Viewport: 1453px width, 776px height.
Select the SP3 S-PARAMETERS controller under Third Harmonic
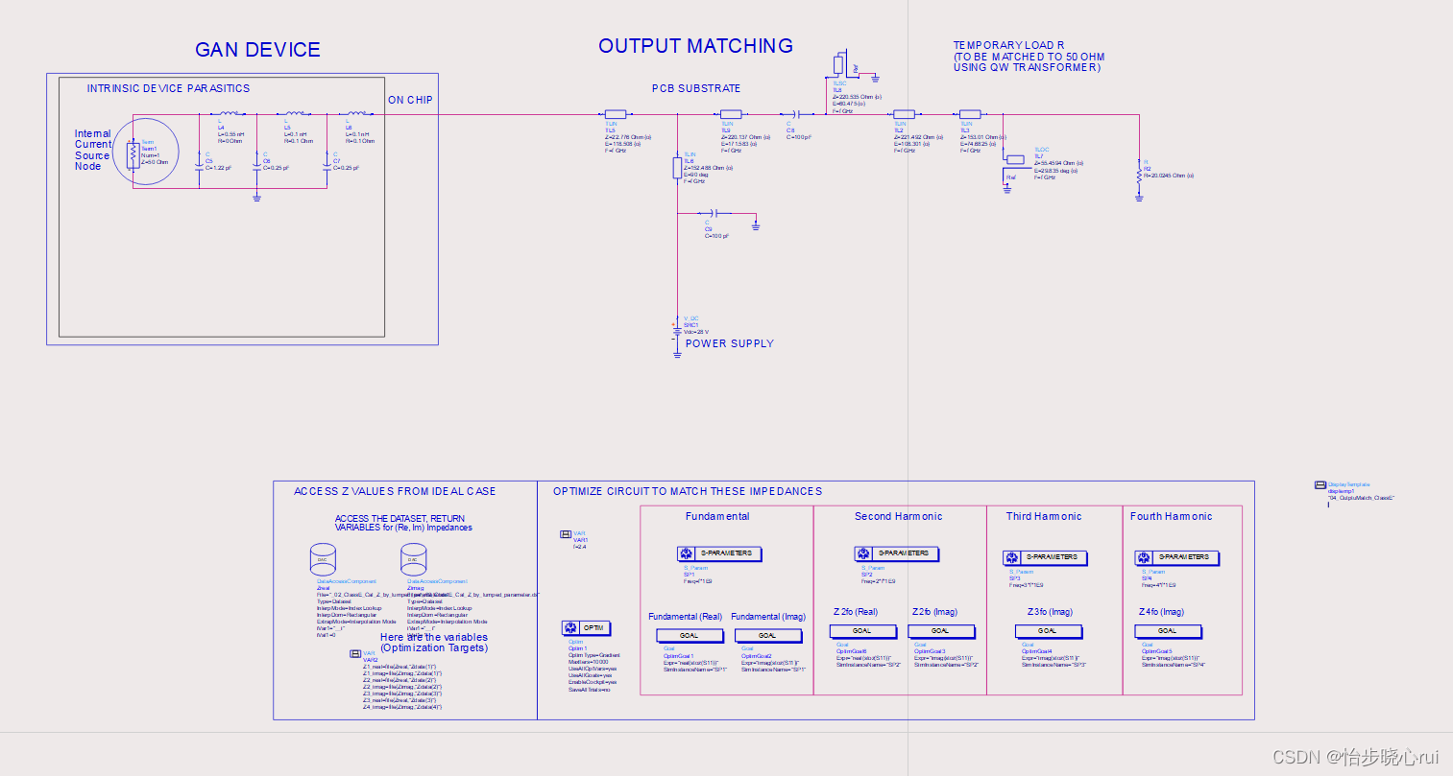pyautogui.click(x=1046, y=557)
